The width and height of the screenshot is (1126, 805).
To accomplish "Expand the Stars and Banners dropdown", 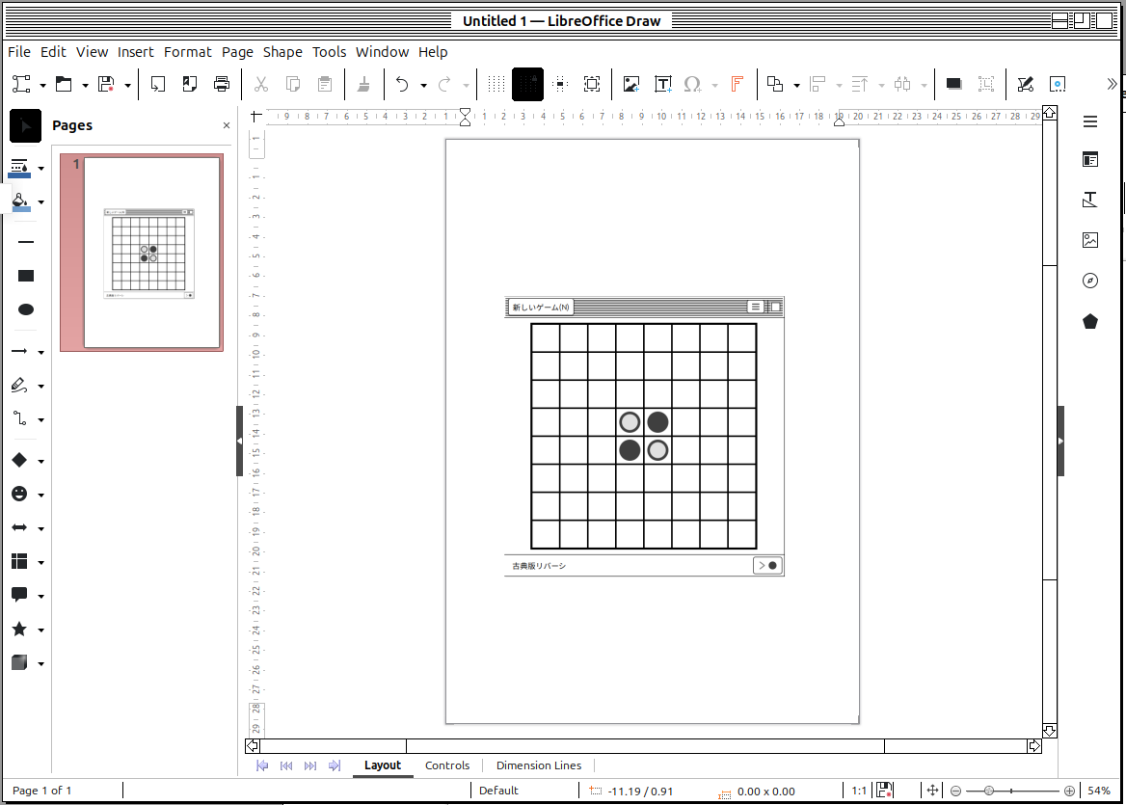I will [40, 631].
